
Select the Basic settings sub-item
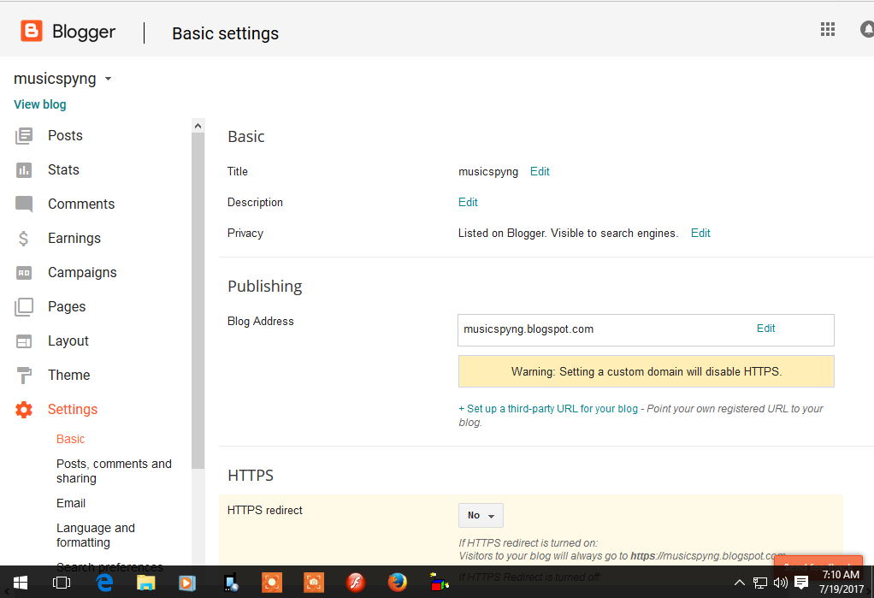coord(71,439)
